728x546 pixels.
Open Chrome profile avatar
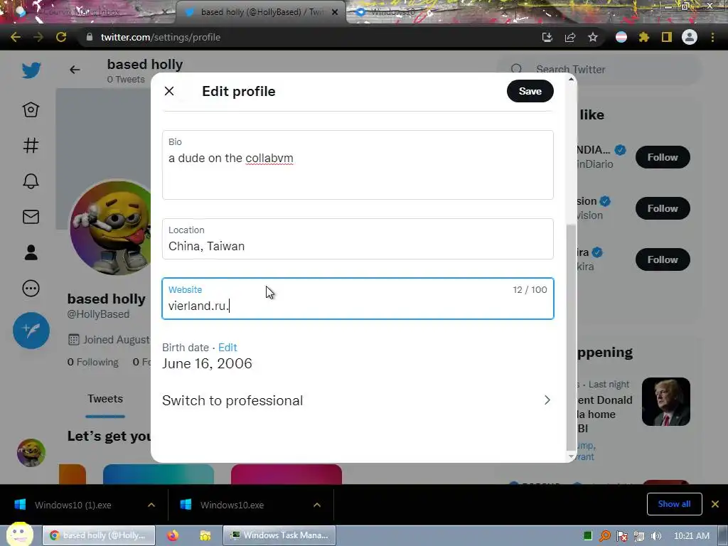690,37
